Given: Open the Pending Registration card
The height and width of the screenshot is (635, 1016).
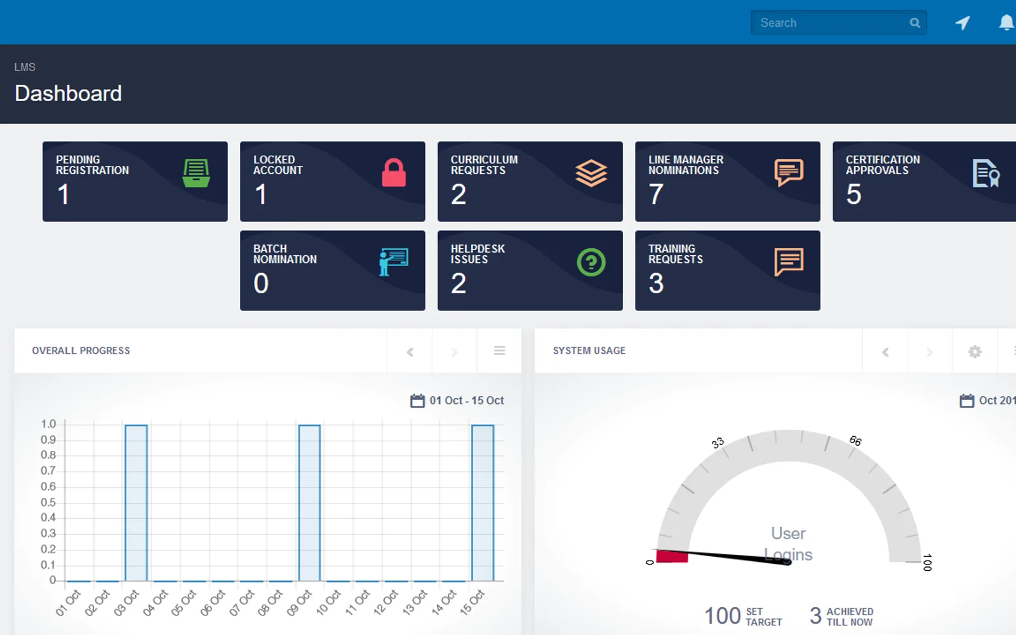Looking at the screenshot, I should [135, 182].
